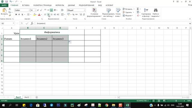The image size is (192, 108).
Task: Open Find and Select (Найти и выделить)
Action: 156,13
